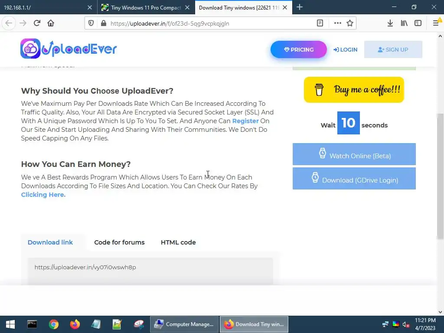Select the HTML code tab
The image size is (444, 333).
coord(178,242)
